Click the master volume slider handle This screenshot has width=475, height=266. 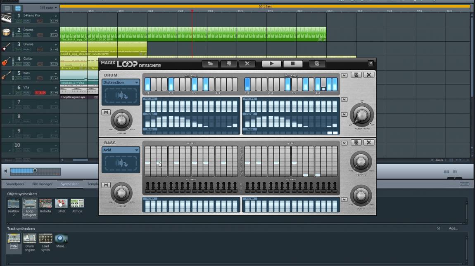click(x=35, y=171)
